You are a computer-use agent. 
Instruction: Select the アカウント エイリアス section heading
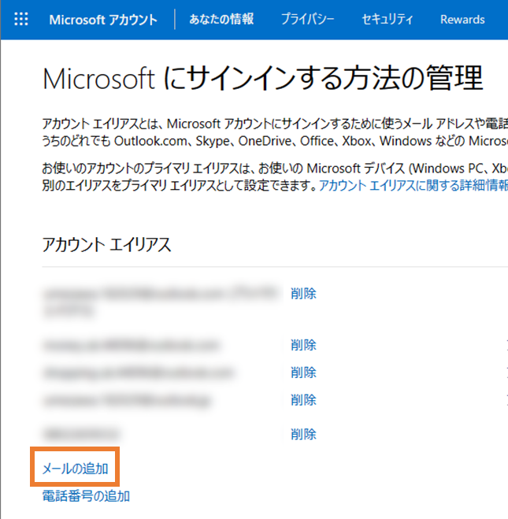tap(106, 245)
